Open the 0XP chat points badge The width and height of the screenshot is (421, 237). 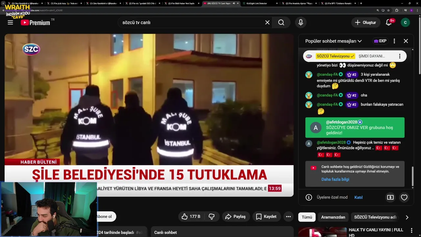click(x=380, y=41)
